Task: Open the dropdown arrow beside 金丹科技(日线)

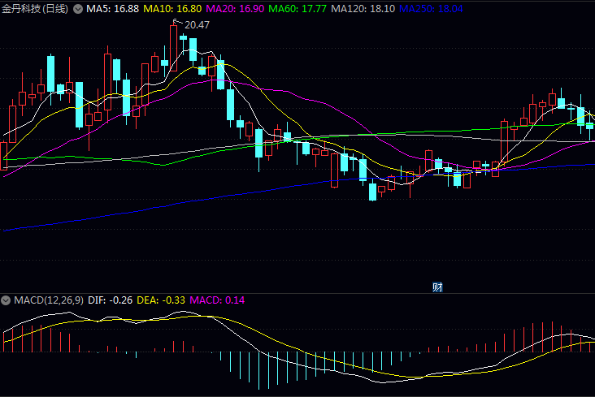Action: click(78, 9)
